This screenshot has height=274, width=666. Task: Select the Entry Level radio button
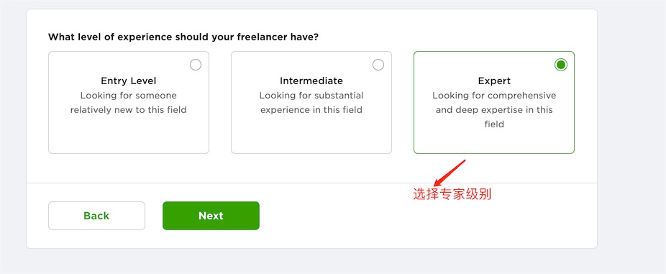coord(196,65)
